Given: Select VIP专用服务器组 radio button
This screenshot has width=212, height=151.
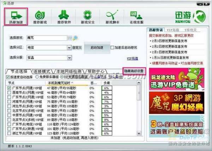Looking at the screenshot, I should (x=61, y=77).
